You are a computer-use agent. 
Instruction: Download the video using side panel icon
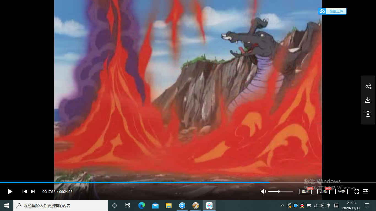[x=368, y=100]
